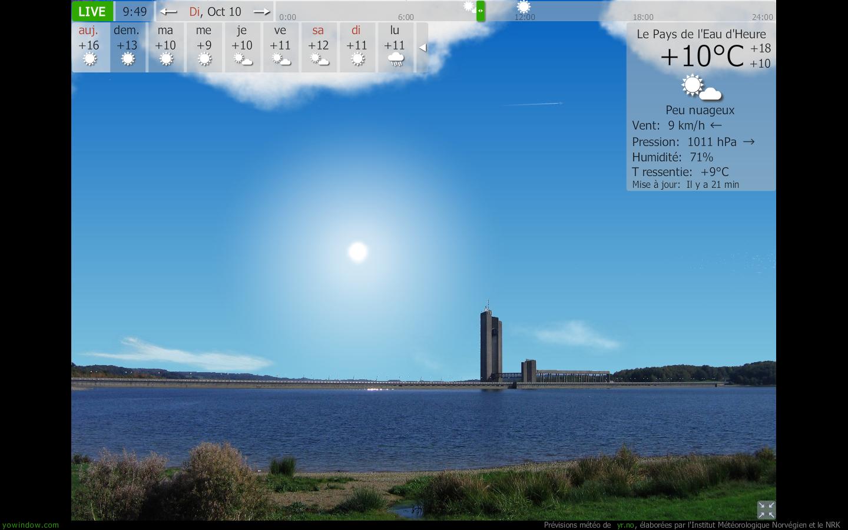Select the 'sa' +12 forecast day
Image resolution: width=848 pixels, height=530 pixels.
(319, 47)
